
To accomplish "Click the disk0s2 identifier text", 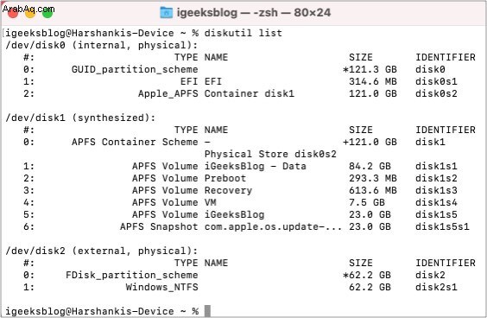I will [x=436, y=93].
